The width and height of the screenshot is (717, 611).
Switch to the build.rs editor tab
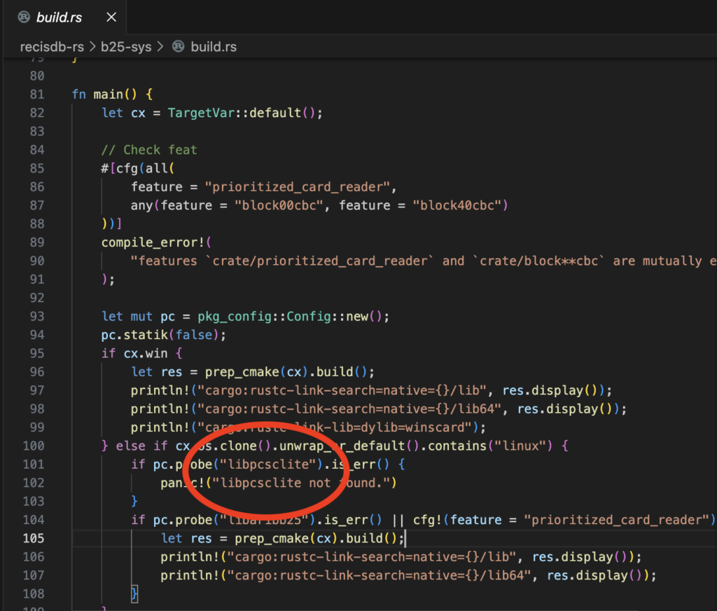click(x=60, y=15)
